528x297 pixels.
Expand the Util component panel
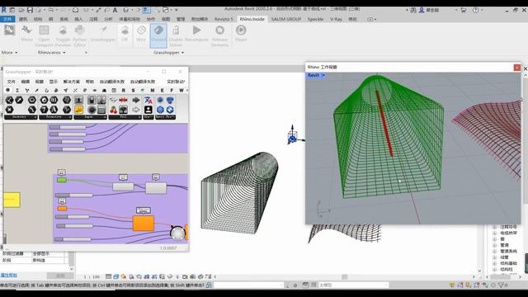125,117
